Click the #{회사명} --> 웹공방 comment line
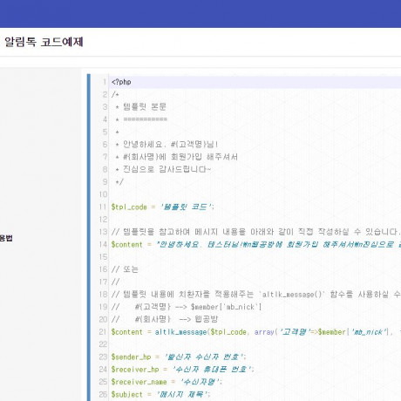This screenshot has width=401, height=401. click(x=165, y=319)
